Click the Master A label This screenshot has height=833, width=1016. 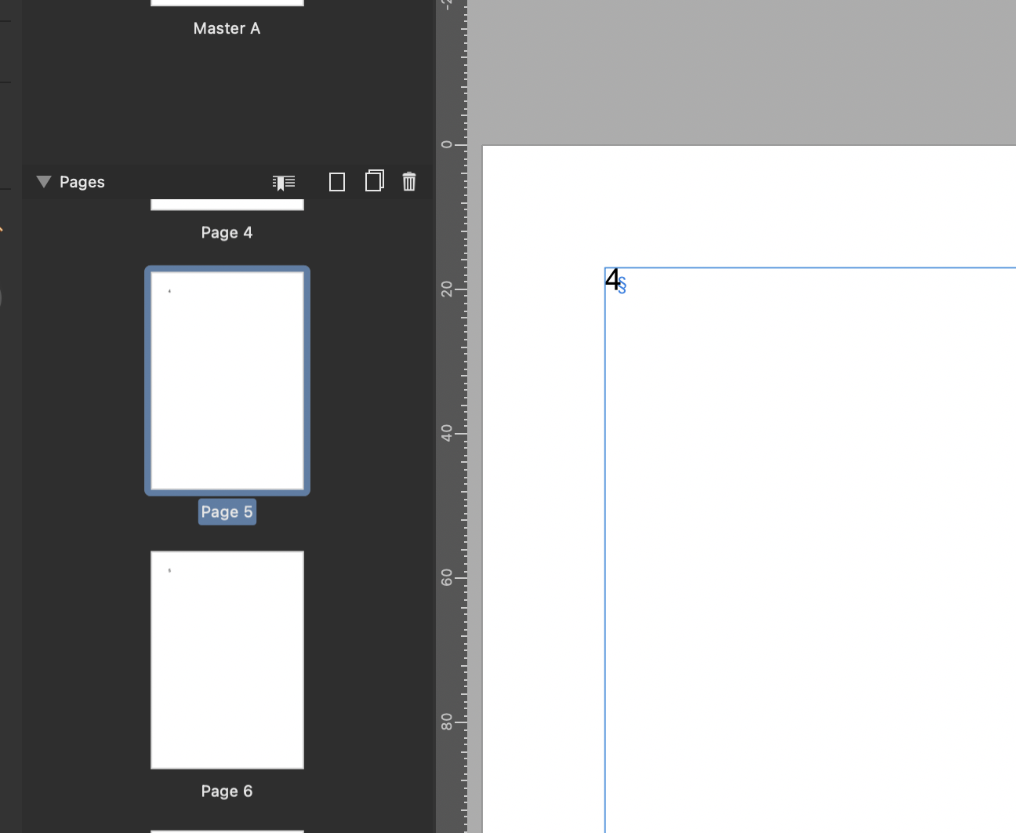[227, 28]
